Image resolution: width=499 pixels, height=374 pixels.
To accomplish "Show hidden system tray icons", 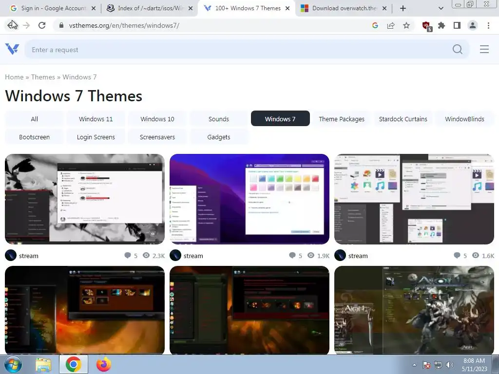I will tap(414, 365).
